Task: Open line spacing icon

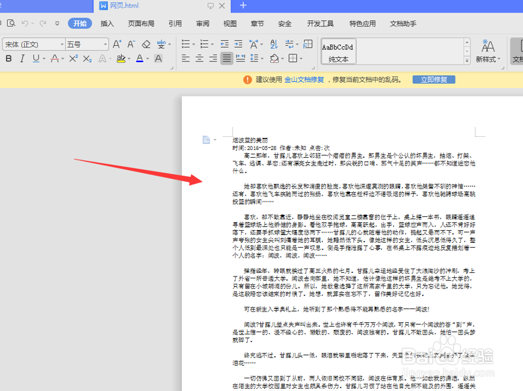Action: pos(254,58)
